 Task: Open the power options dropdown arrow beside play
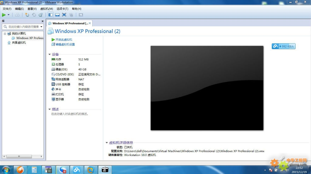click(9, 15)
